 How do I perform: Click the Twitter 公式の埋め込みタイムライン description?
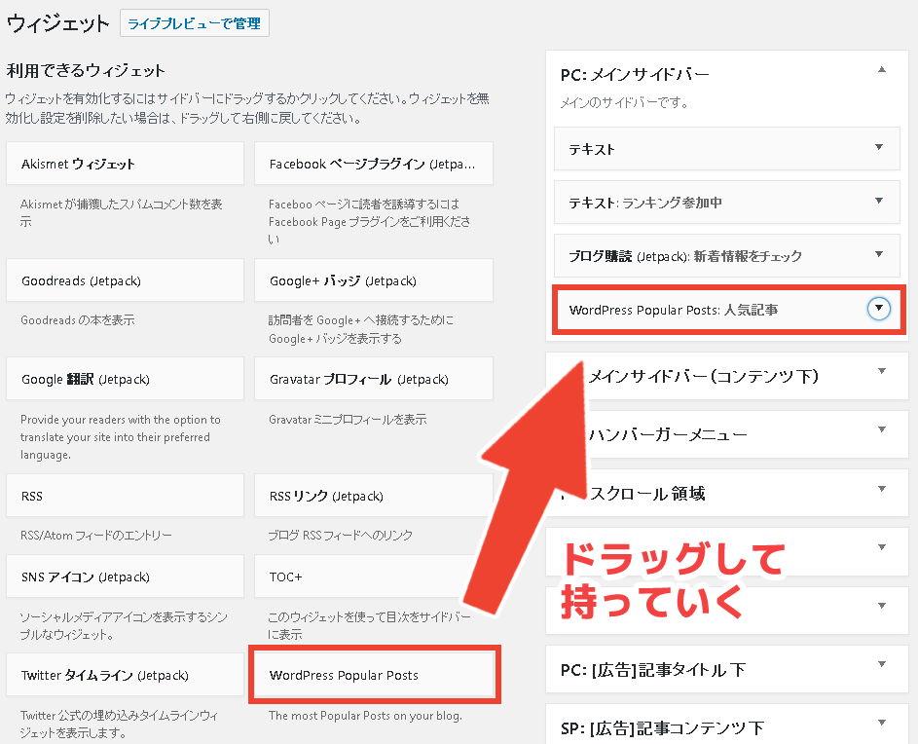(x=120, y=725)
